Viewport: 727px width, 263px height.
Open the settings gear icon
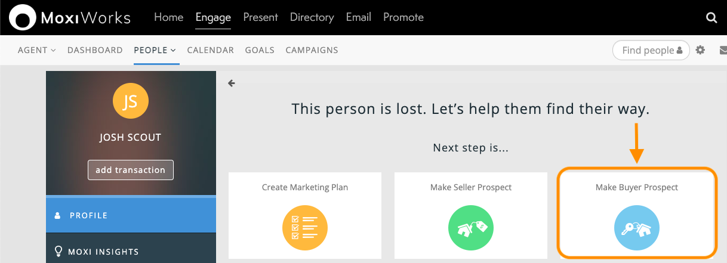pyautogui.click(x=701, y=50)
